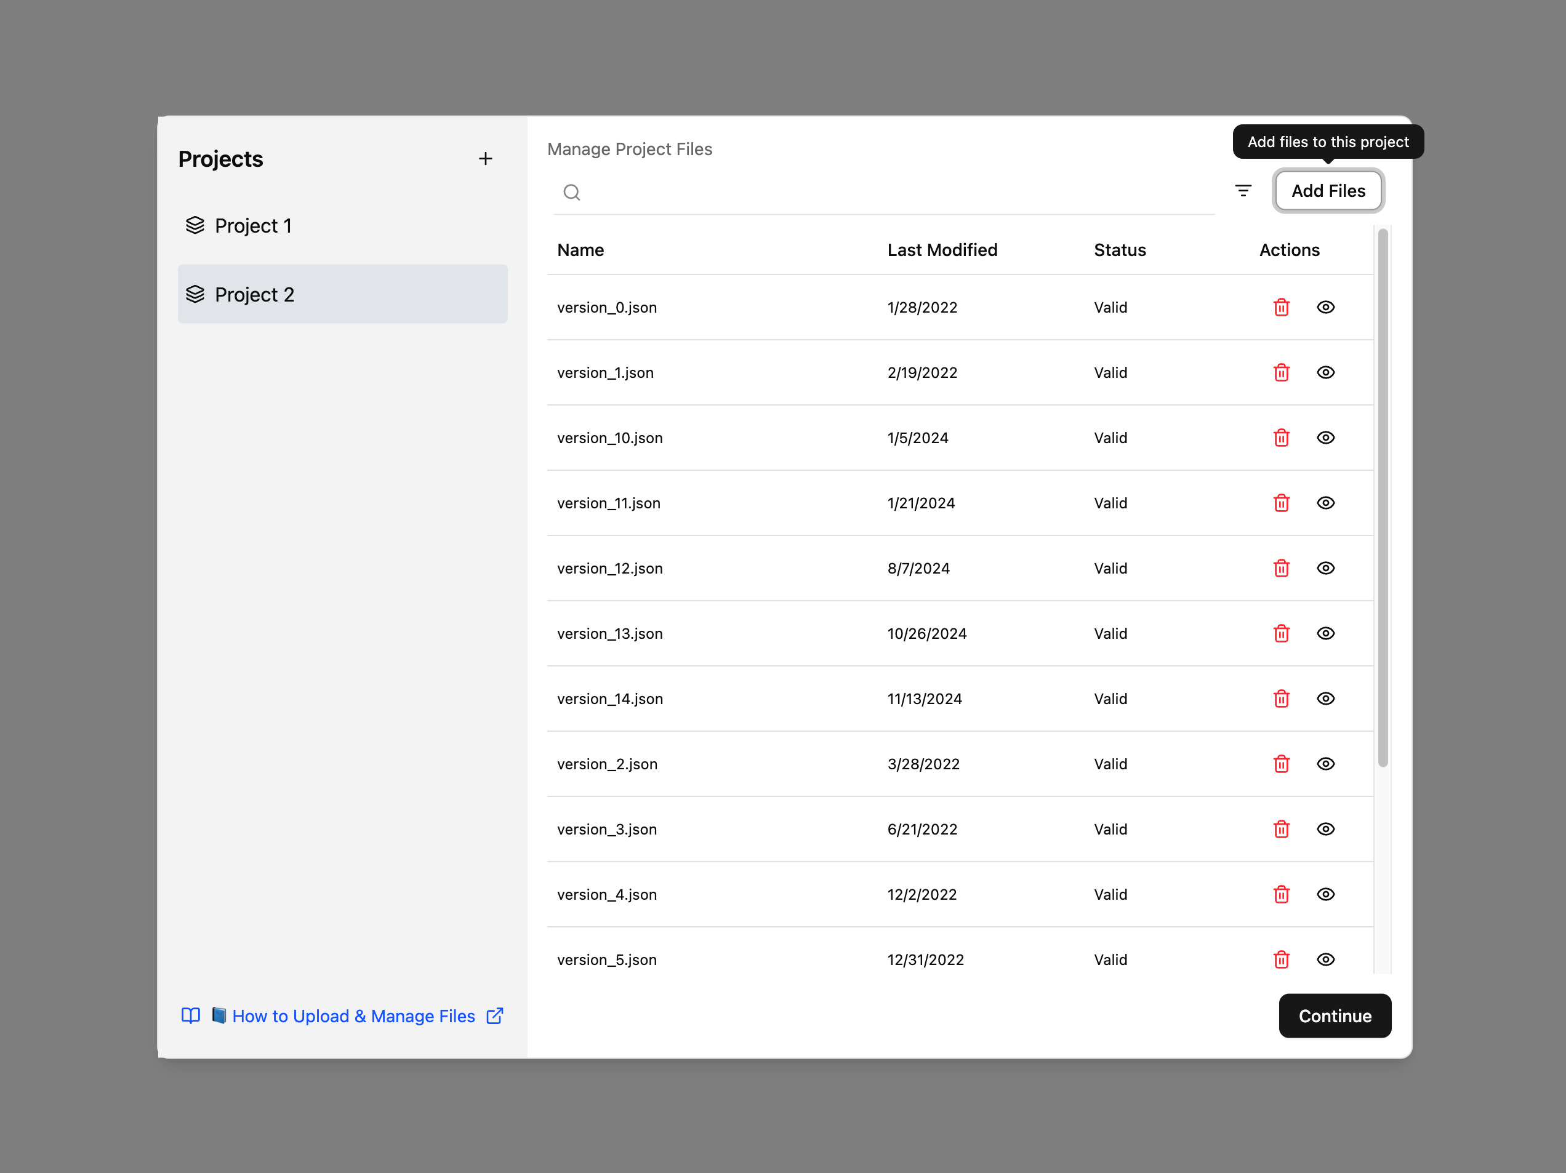Open the filter icon beside search

click(1242, 191)
